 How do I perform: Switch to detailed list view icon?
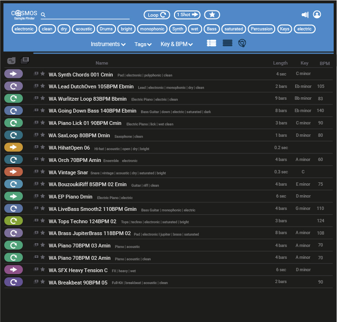tap(212, 43)
